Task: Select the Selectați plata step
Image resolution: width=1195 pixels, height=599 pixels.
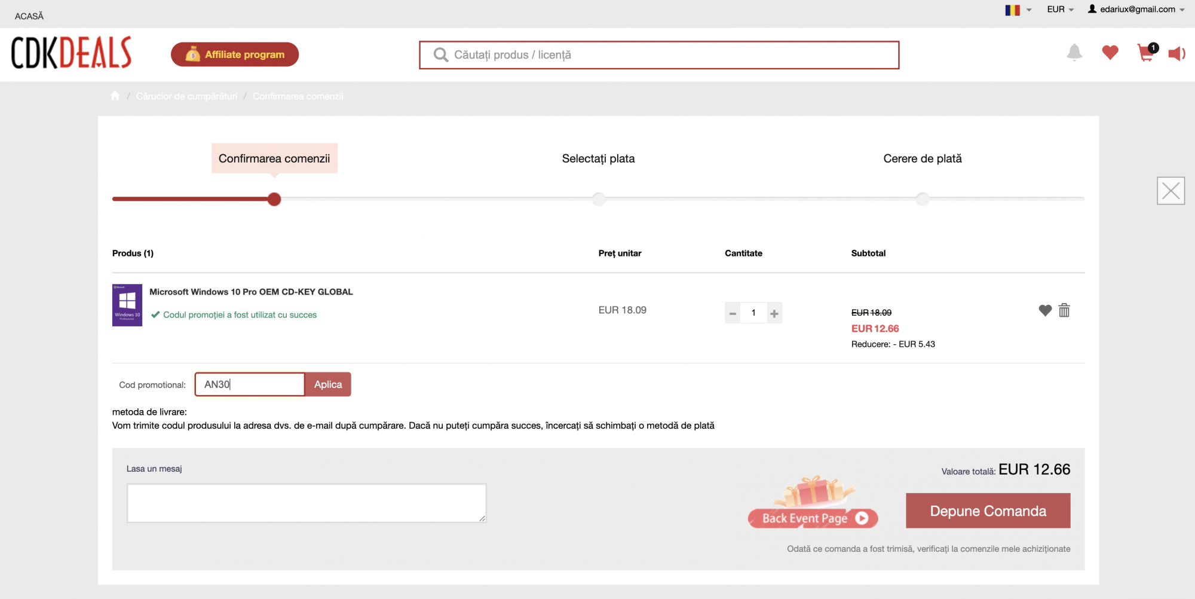Action: pyautogui.click(x=598, y=158)
